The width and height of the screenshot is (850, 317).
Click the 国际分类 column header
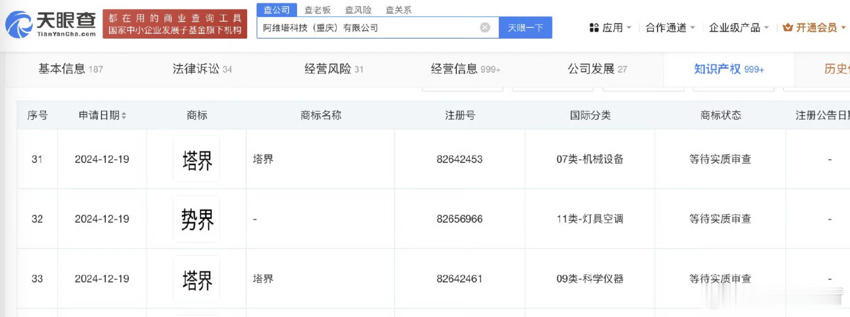point(590,115)
